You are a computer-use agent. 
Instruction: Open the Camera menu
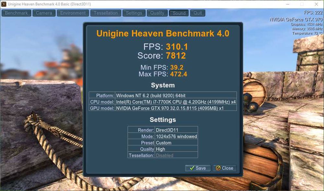coord(44,13)
